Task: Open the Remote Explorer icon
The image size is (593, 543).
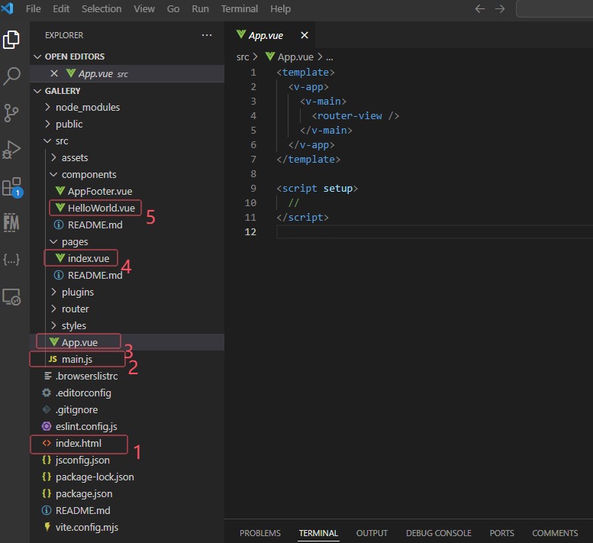Action: [11, 297]
